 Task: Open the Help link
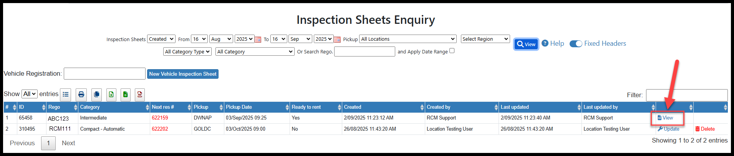pos(553,44)
